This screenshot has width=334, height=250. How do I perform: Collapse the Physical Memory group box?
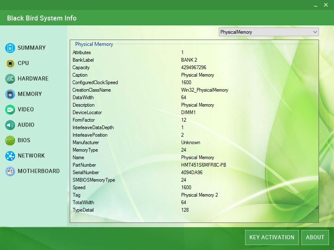(94, 44)
